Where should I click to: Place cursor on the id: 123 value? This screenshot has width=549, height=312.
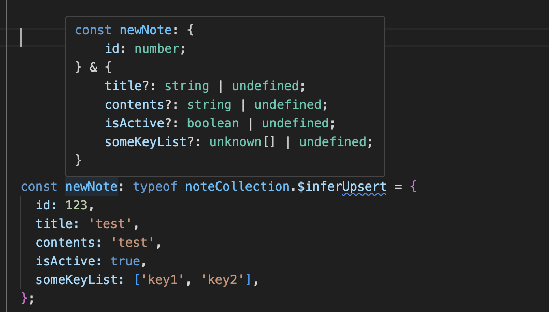coord(77,205)
